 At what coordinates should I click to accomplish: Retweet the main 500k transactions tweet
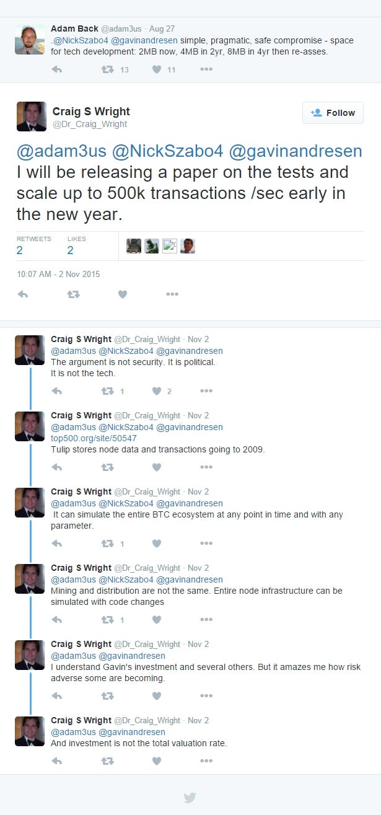coord(73,294)
